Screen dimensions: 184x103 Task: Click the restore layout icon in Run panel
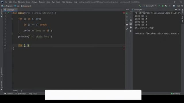pyautogui.click(x=127, y=25)
